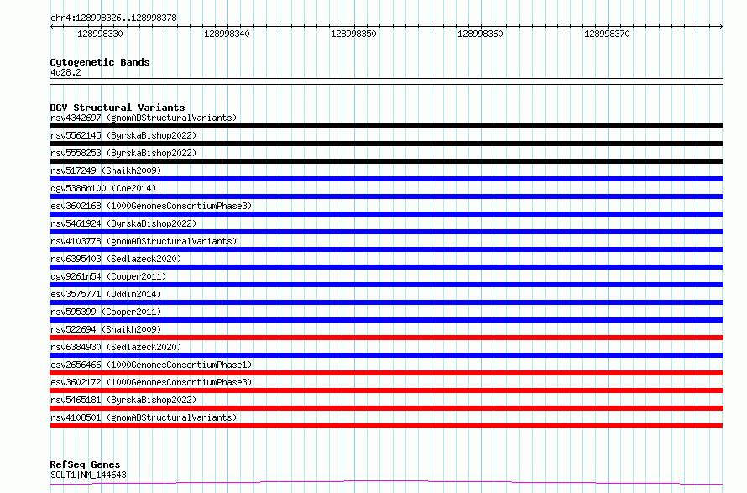The height and width of the screenshot is (493, 747).
Task: Click the red bar under esv2656466
Action: coord(386,373)
